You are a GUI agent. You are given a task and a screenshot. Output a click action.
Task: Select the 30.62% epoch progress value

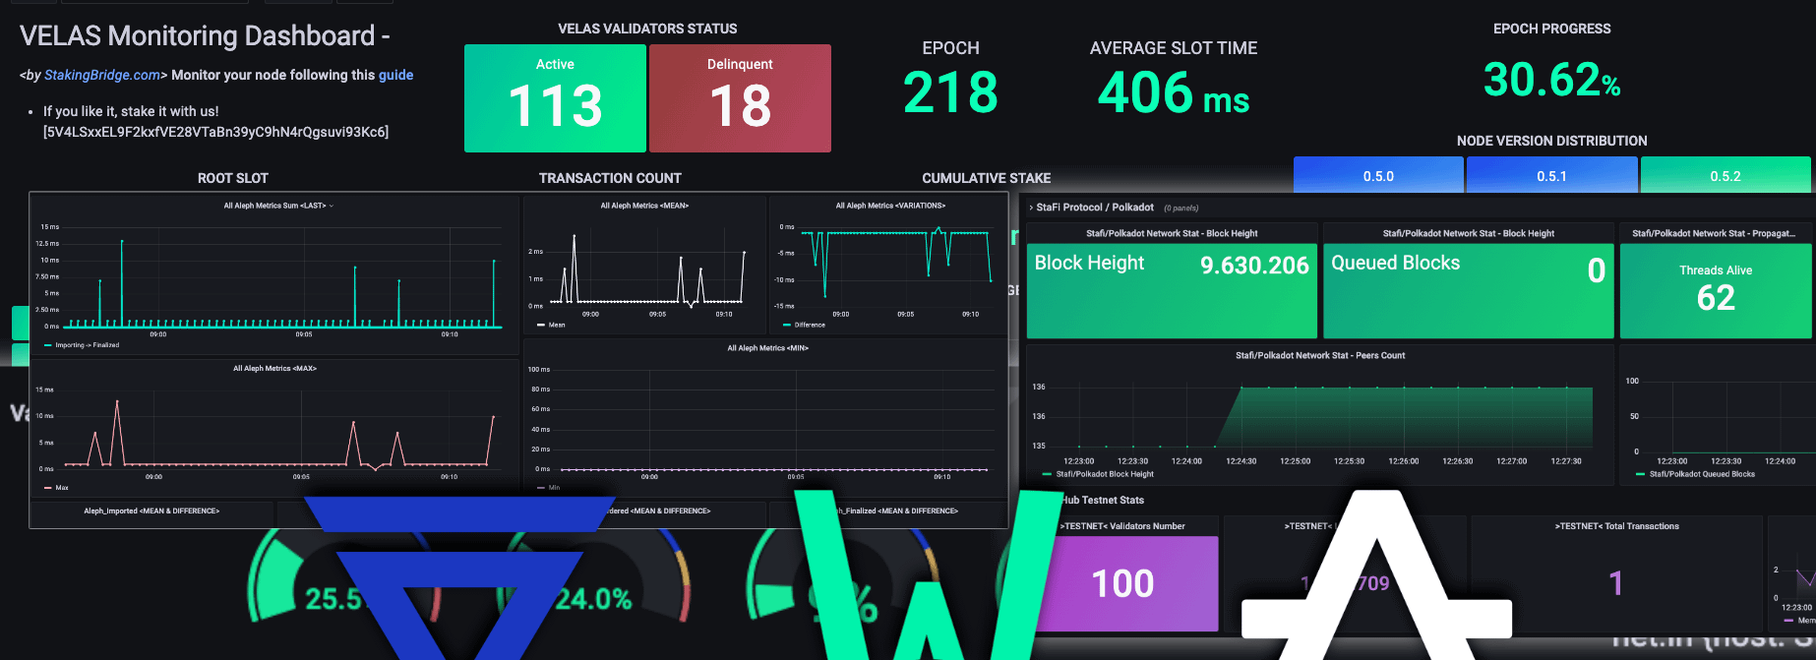click(x=1551, y=80)
